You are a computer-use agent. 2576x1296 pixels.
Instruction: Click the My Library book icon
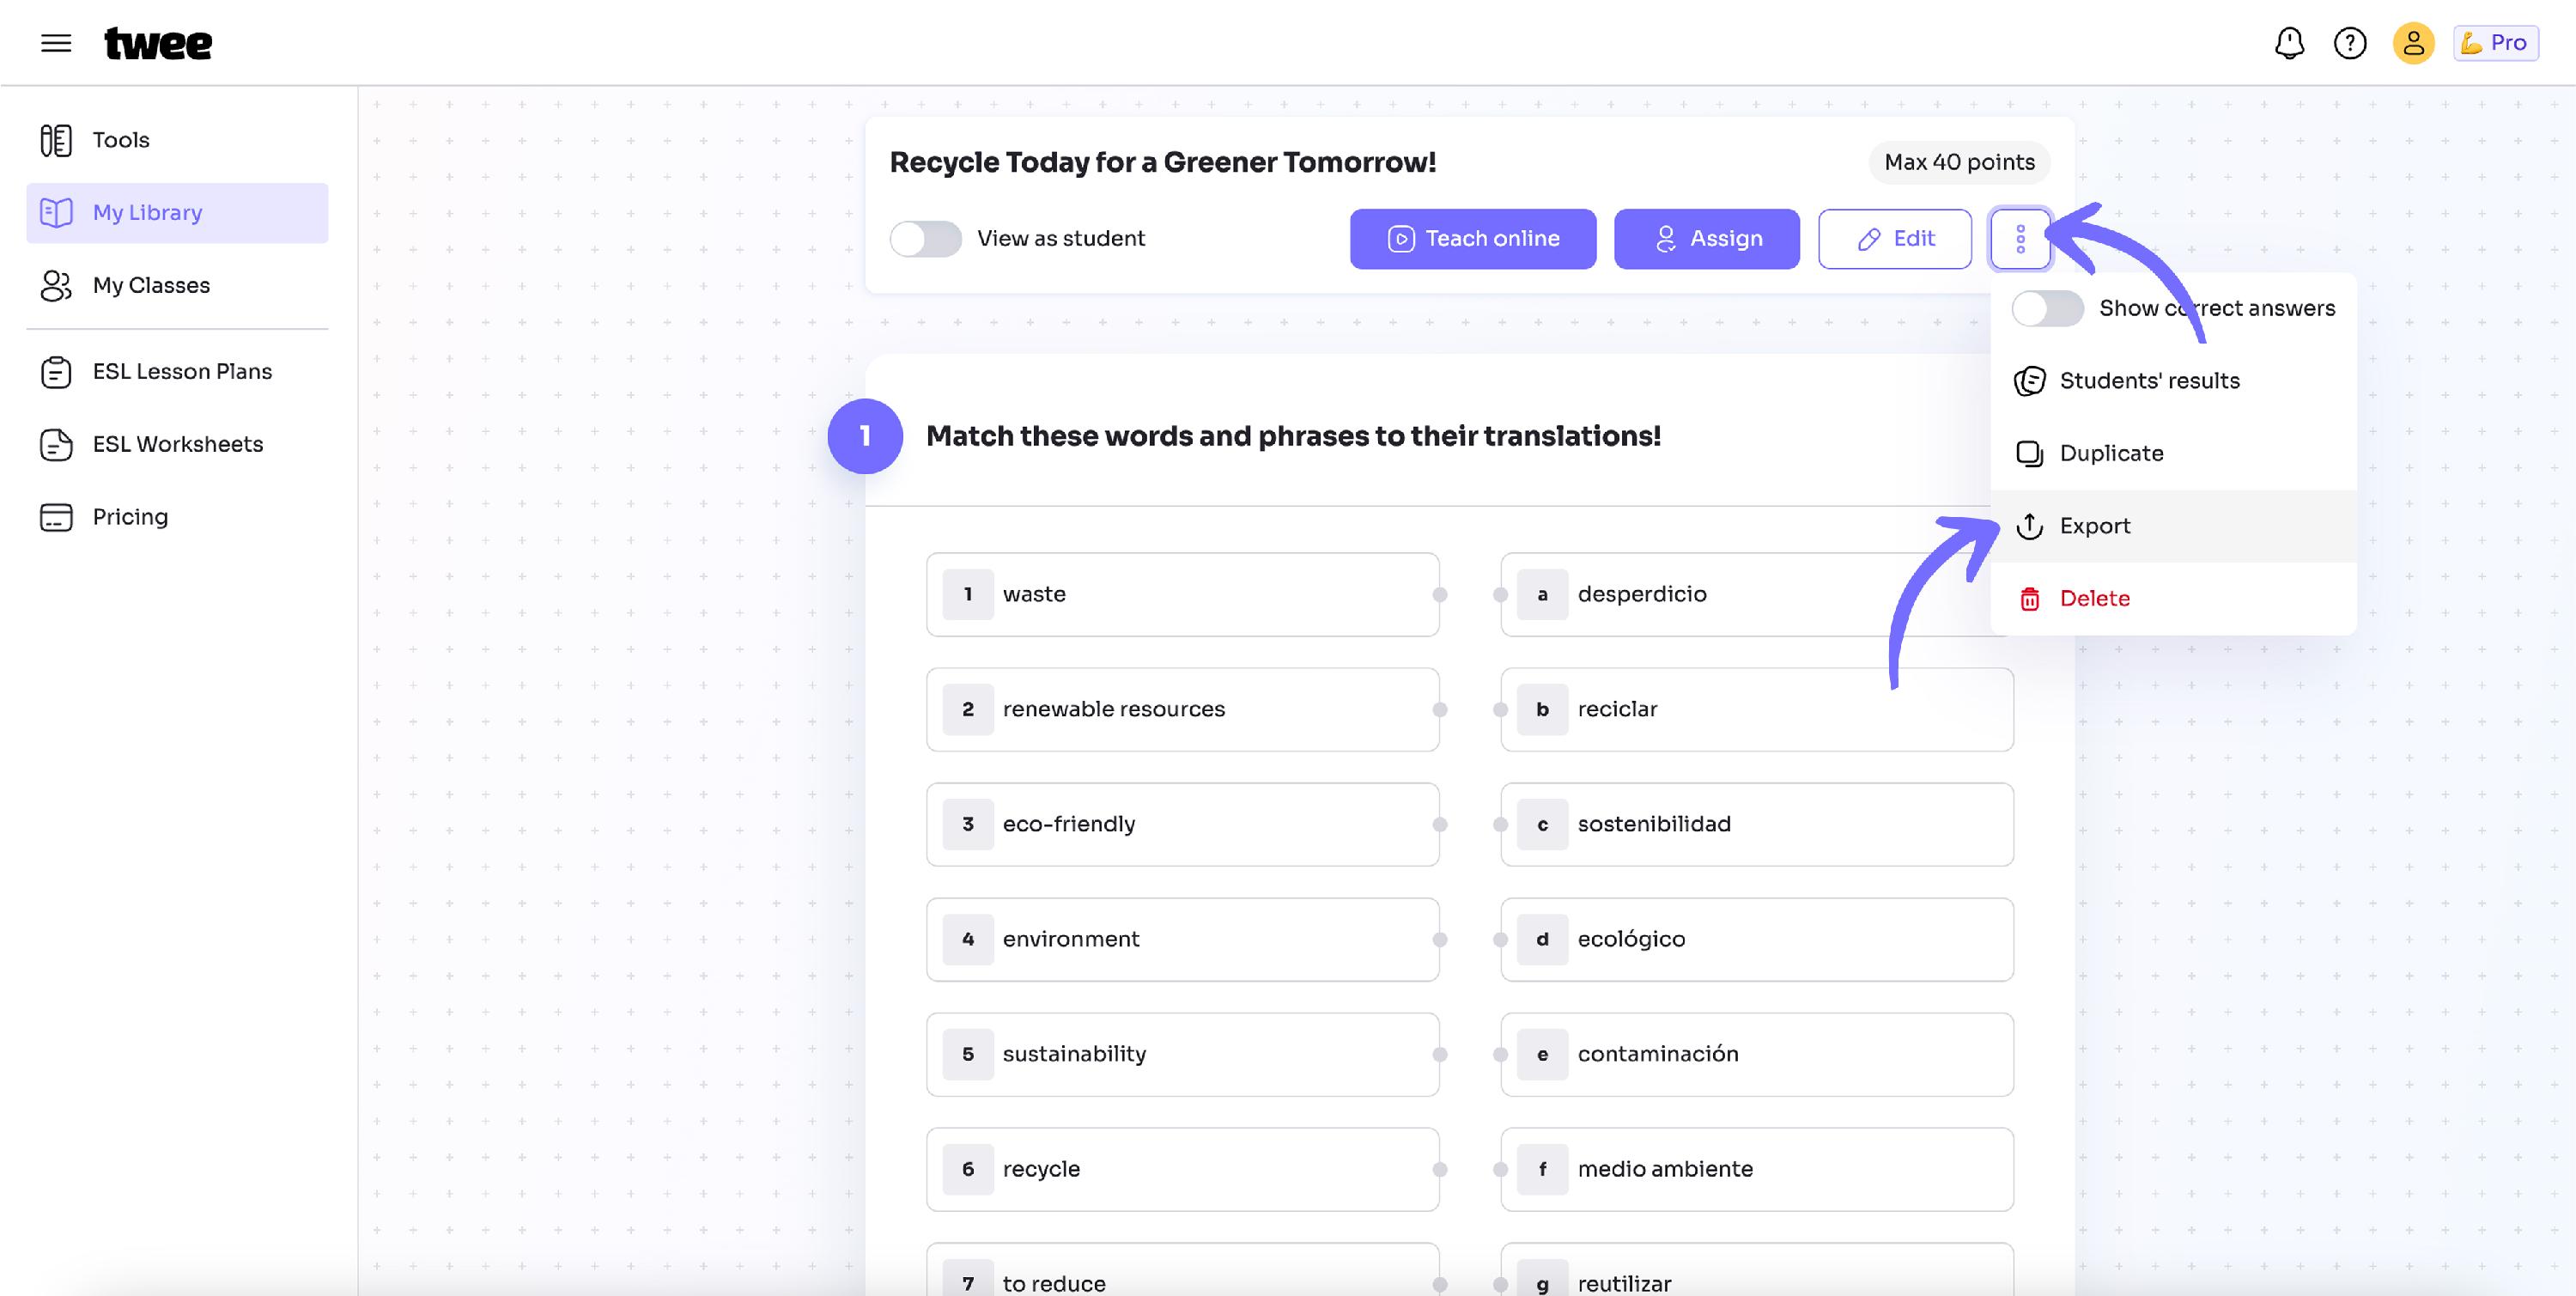56,212
